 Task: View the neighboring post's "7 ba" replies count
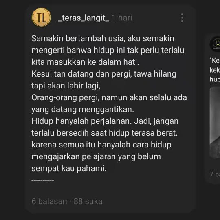(x=215, y=174)
